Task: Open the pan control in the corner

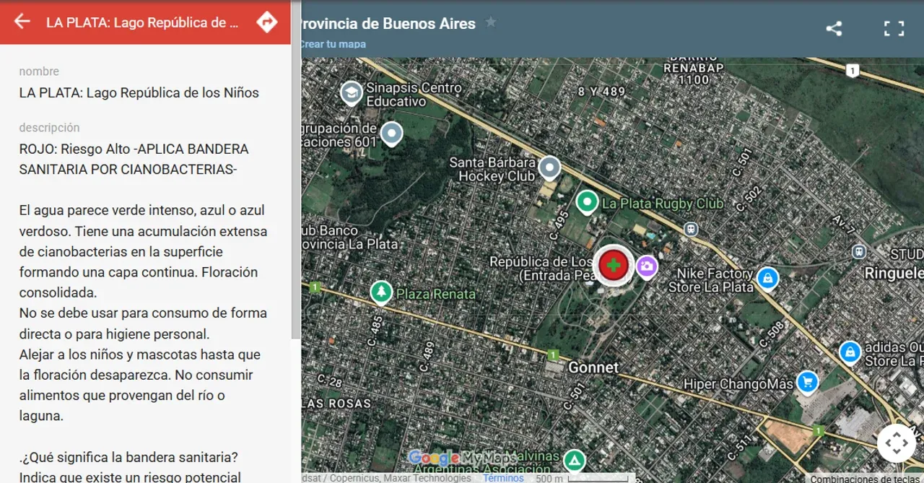Action: click(x=897, y=443)
